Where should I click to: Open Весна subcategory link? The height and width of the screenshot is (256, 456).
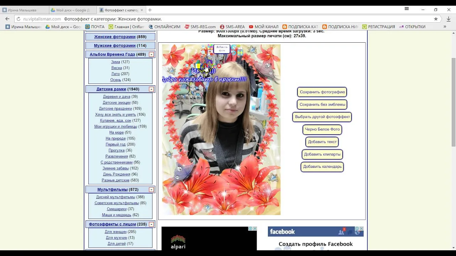[x=116, y=68]
